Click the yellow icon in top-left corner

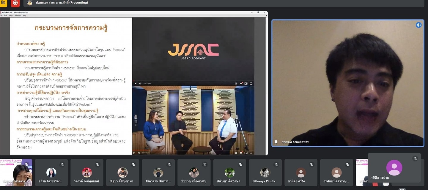[x=4, y=3]
